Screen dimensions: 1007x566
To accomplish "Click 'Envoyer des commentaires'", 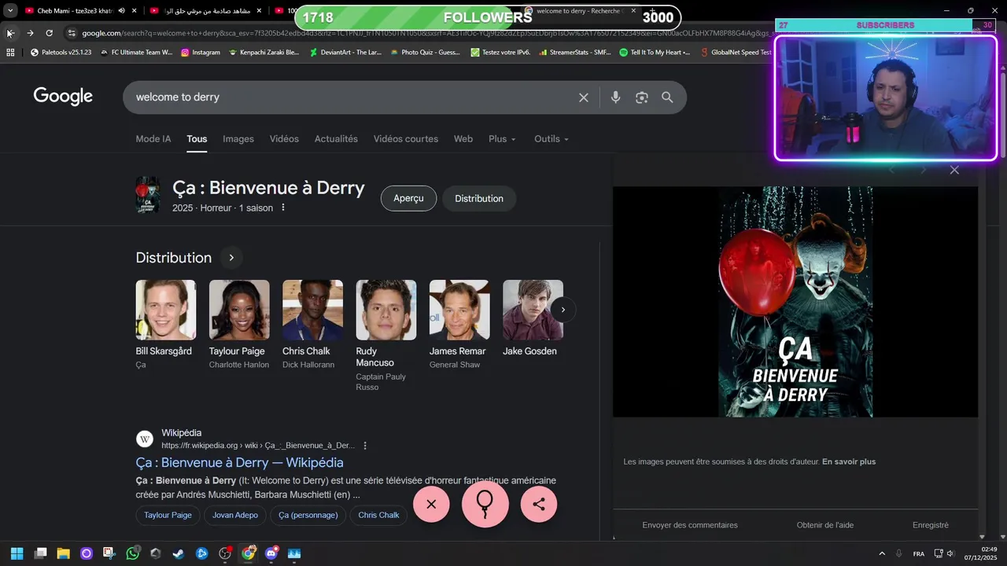I will (x=690, y=525).
